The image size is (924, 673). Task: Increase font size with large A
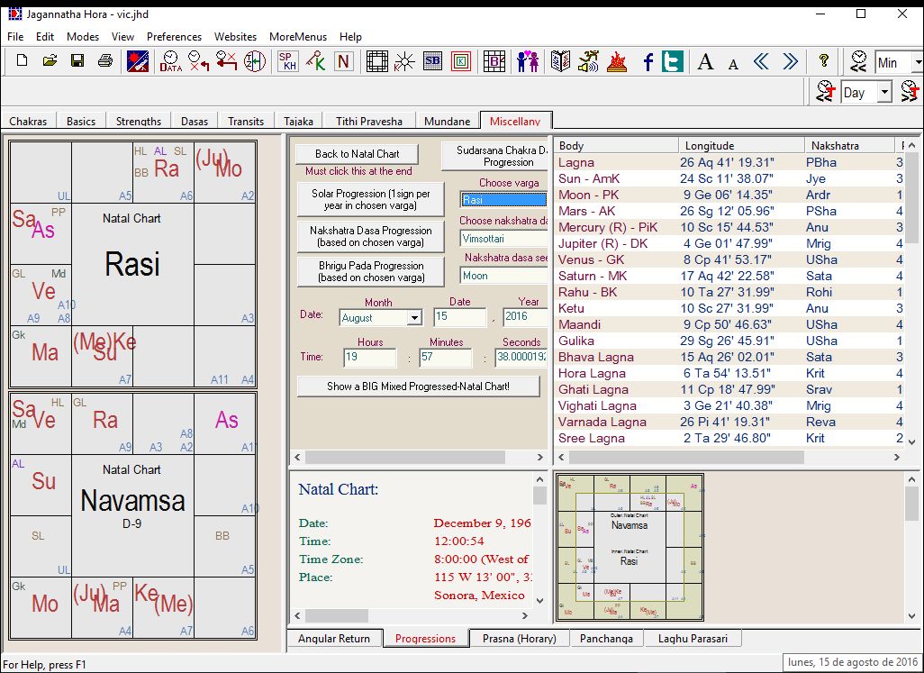705,60
